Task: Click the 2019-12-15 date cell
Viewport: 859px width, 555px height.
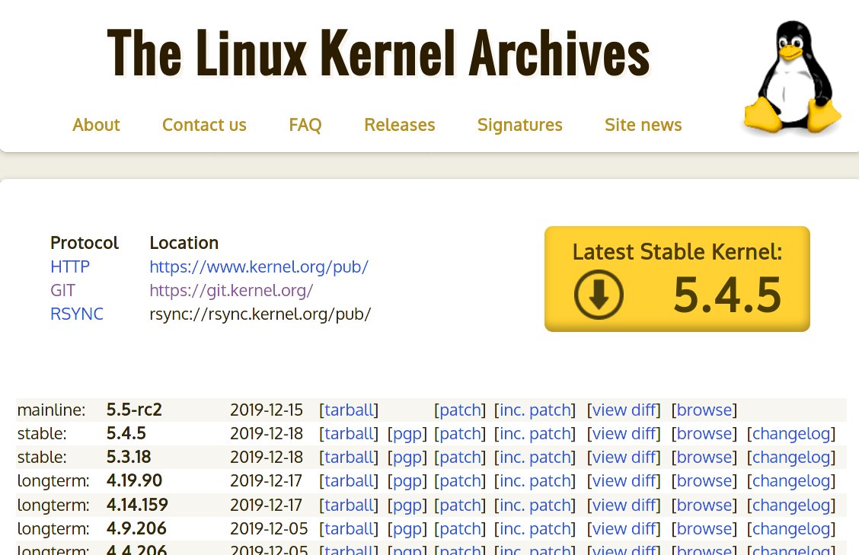Action: (267, 410)
